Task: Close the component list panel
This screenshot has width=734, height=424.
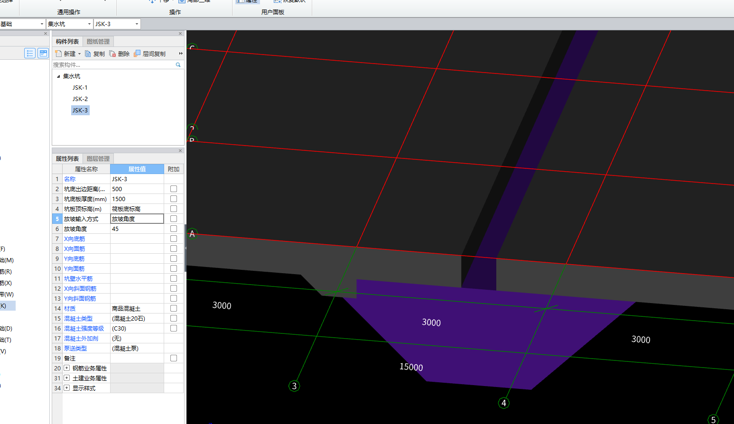Action: pos(180,34)
